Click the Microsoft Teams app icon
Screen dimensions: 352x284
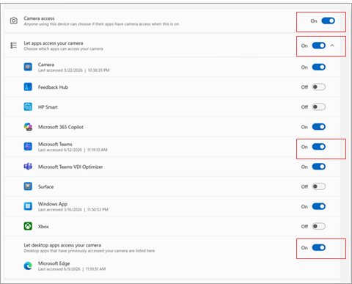coord(28,147)
